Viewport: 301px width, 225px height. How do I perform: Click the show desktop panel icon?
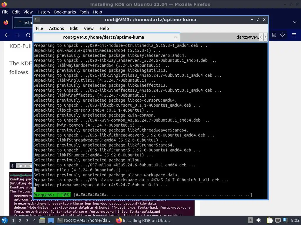pyautogui.click(x=51, y=220)
